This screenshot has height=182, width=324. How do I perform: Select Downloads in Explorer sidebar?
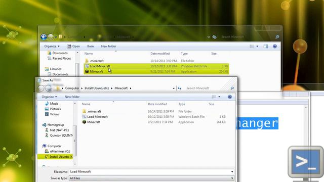58,53
